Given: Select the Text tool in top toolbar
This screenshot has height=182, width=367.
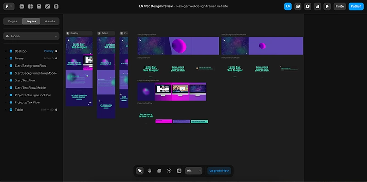Looking at the screenshot, I should (x=39, y=6).
